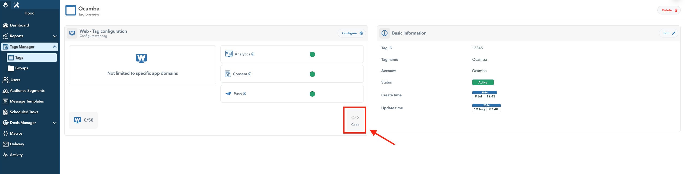Go to Users in the sidebar
Screen dimensions: 685x174
click(x=15, y=80)
